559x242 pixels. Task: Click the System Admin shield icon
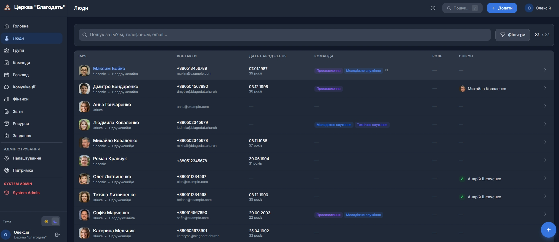coord(7,193)
